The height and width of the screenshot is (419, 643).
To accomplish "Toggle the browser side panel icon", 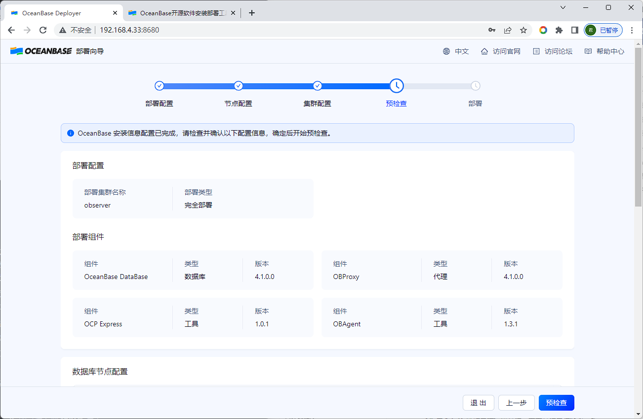I will tap(574, 30).
